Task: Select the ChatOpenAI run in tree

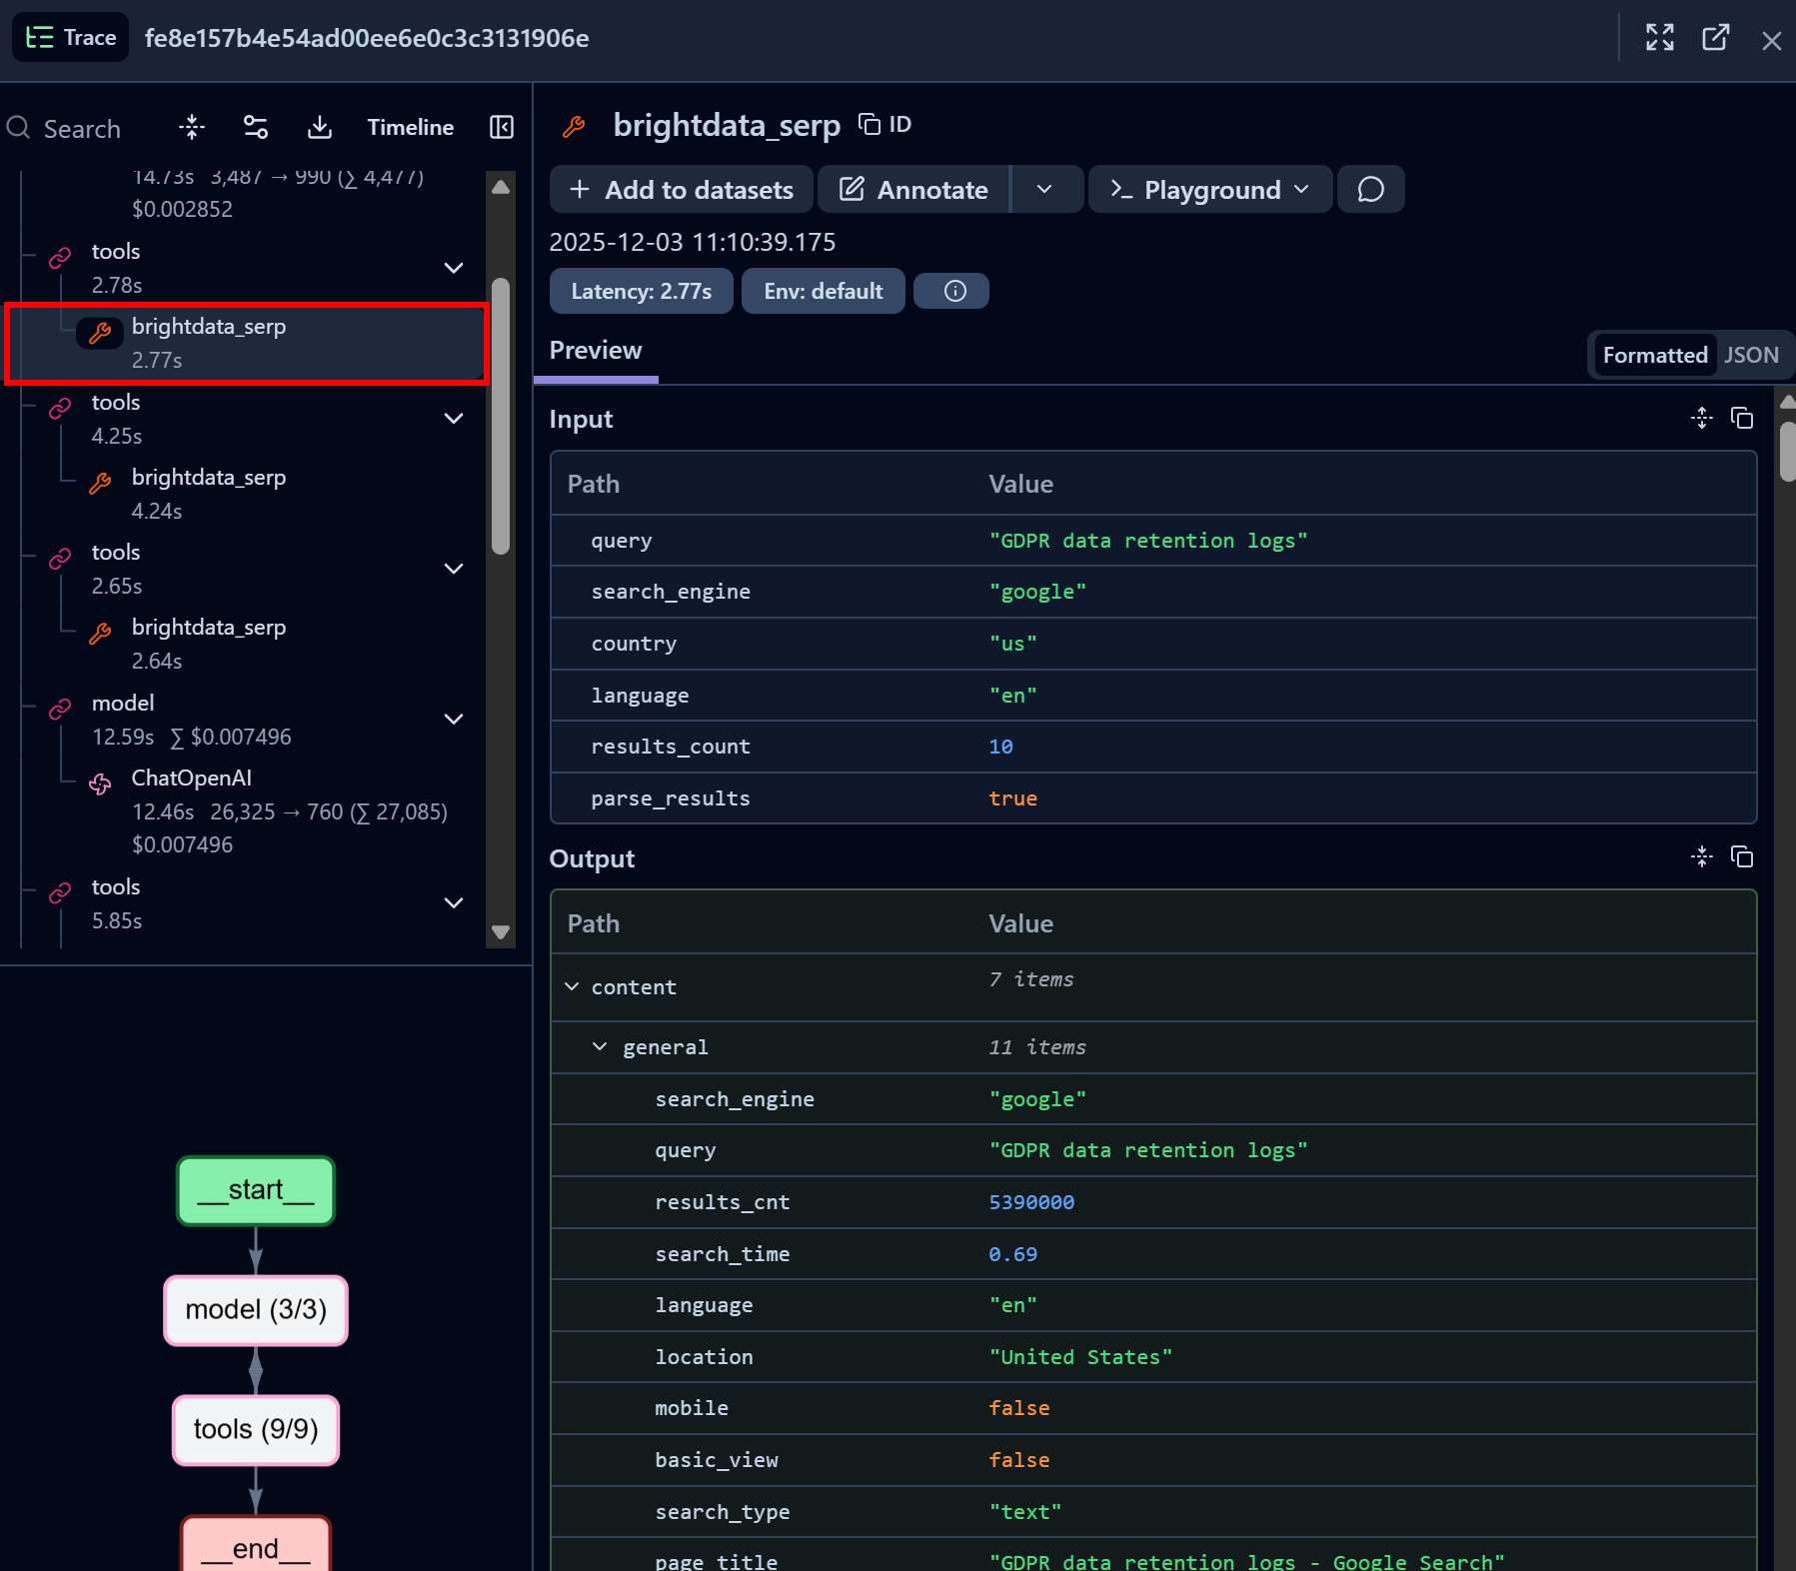Action: (x=191, y=778)
